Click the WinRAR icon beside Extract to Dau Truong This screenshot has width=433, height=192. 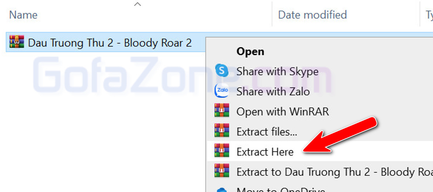(x=222, y=171)
